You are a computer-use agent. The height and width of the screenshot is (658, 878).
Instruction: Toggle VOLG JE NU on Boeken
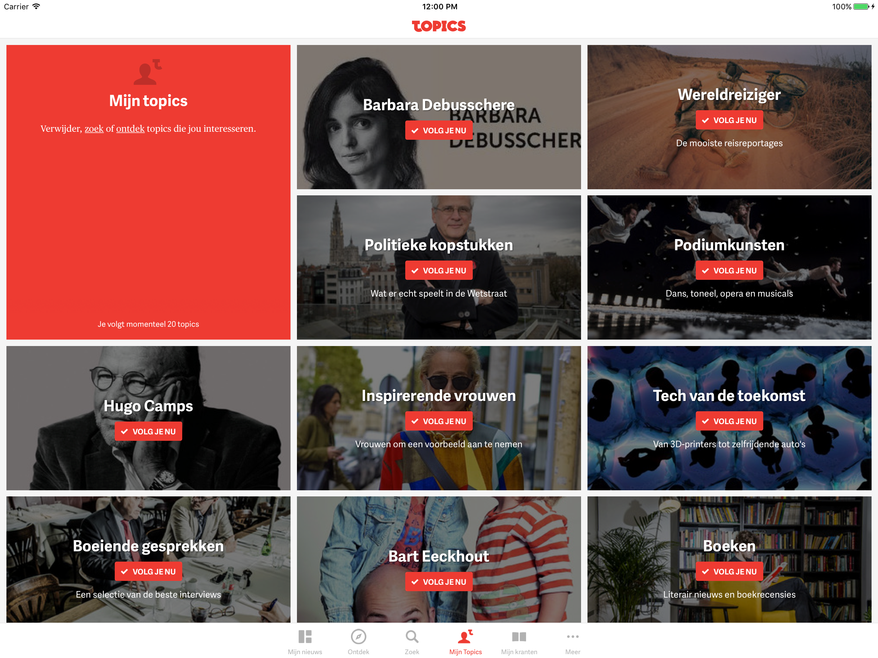[729, 572]
